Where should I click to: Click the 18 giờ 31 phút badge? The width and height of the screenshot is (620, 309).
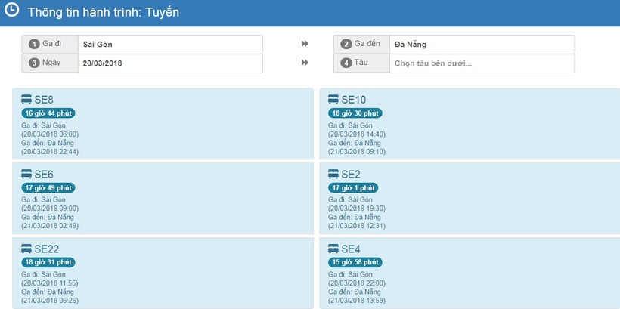tap(48, 262)
